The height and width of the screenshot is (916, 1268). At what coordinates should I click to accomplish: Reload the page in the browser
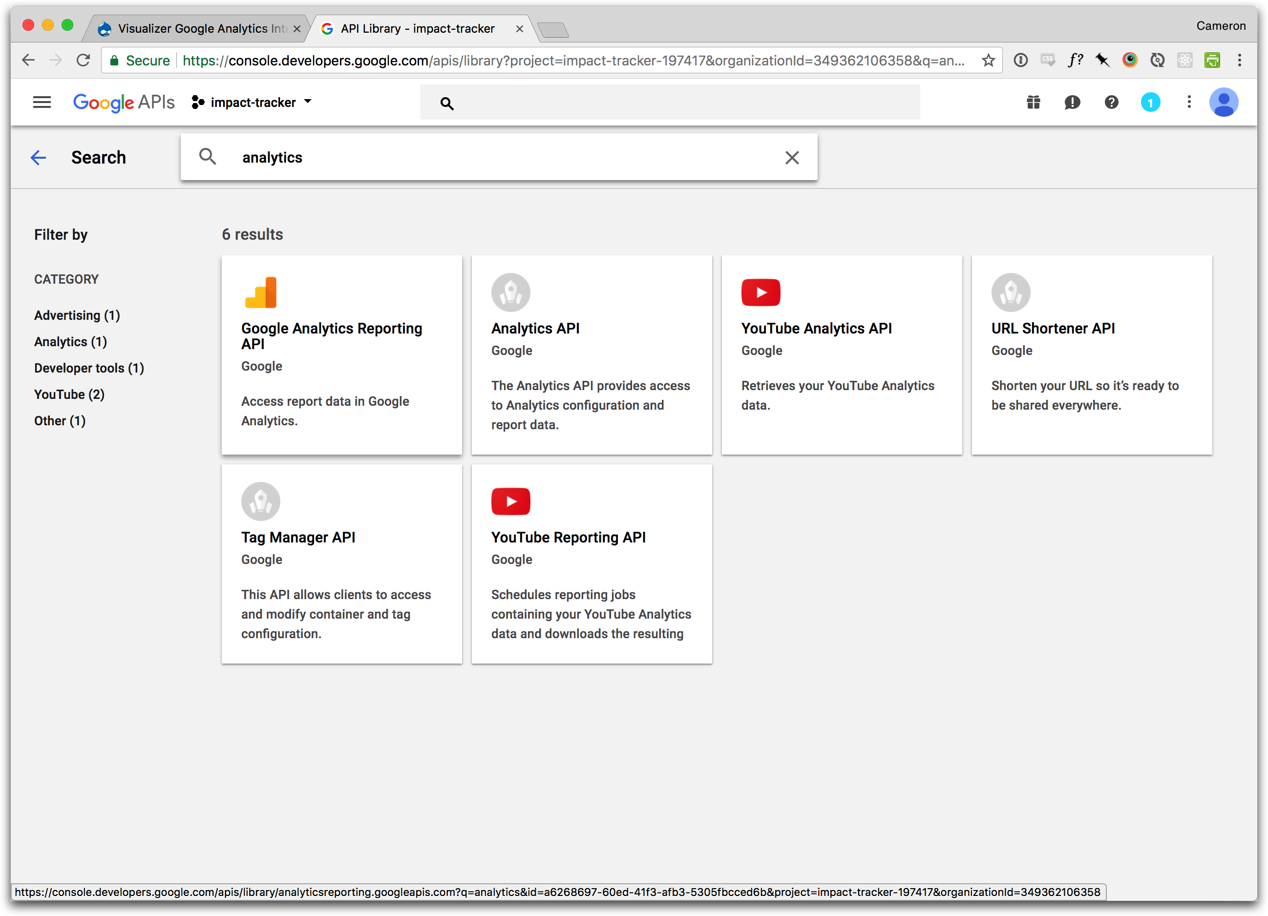pyautogui.click(x=84, y=61)
